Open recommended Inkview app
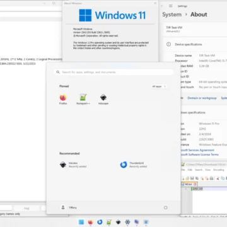 [x=73, y=165]
